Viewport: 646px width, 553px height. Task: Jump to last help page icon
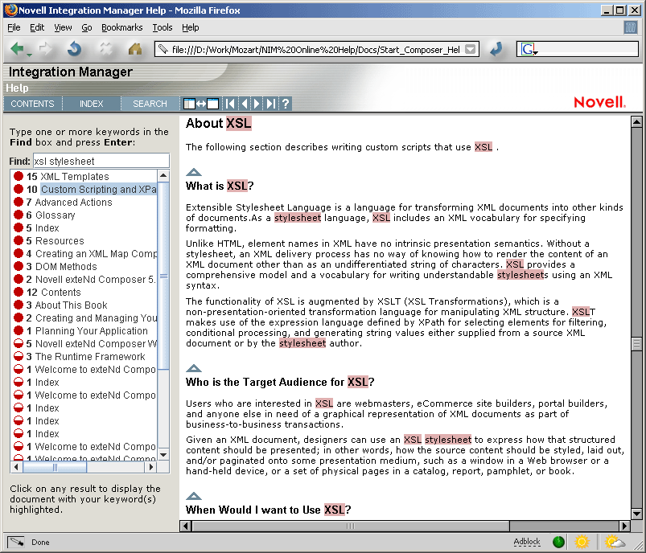coord(270,104)
